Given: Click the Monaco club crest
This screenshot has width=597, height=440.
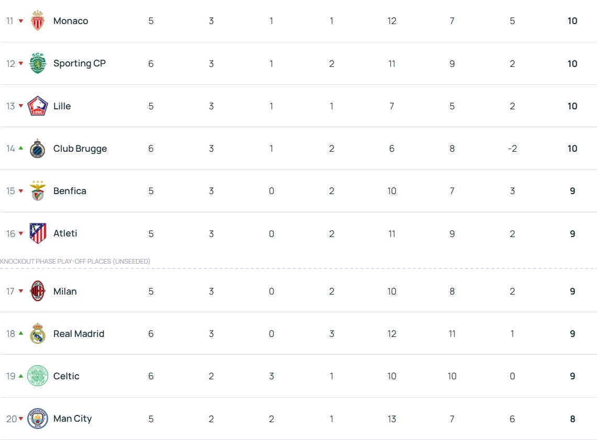Looking at the screenshot, I should (x=38, y=21).
